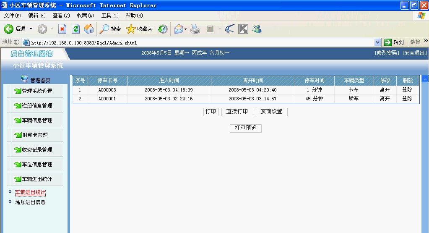429x233 pixels.
Task: Click the grayed Edit page icon
Action: pyautogui.click(x=210, y=29)
